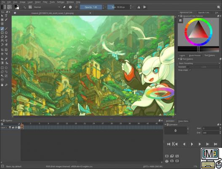
Task: Open the Basic Smoothing dropdown
Action: (199, 63)
